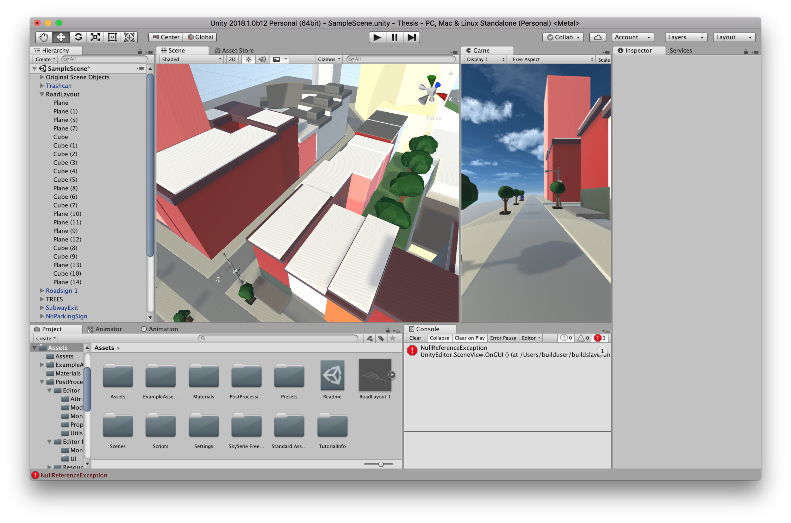Open Editor dropdown in Console
This screenshot has height=523, width=791.
pos(531,338)
